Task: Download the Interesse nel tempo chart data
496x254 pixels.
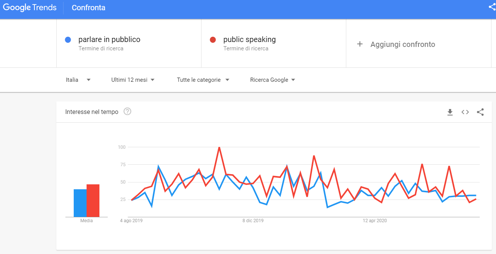Action: coord(450,112)
